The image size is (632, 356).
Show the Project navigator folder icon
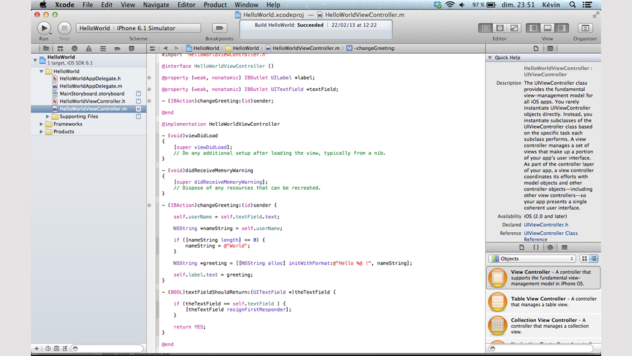tap(46, 48)
